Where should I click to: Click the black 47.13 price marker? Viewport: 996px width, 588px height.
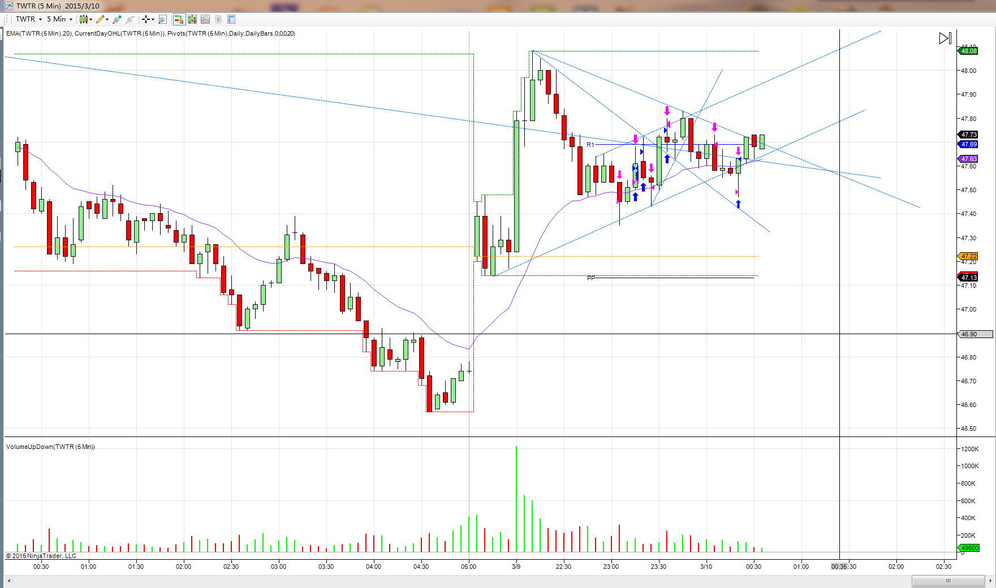pos(968,278)
